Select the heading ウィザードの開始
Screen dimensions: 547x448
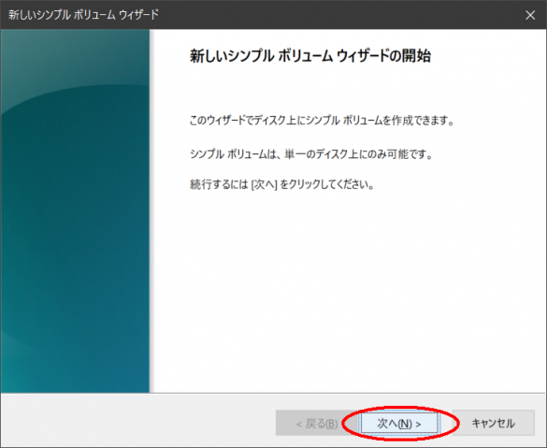pyautogui.click(x=383, y=56)
